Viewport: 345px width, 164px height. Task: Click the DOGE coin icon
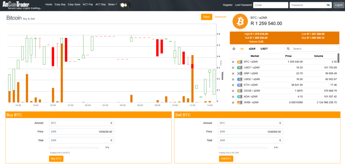(239, 91)
